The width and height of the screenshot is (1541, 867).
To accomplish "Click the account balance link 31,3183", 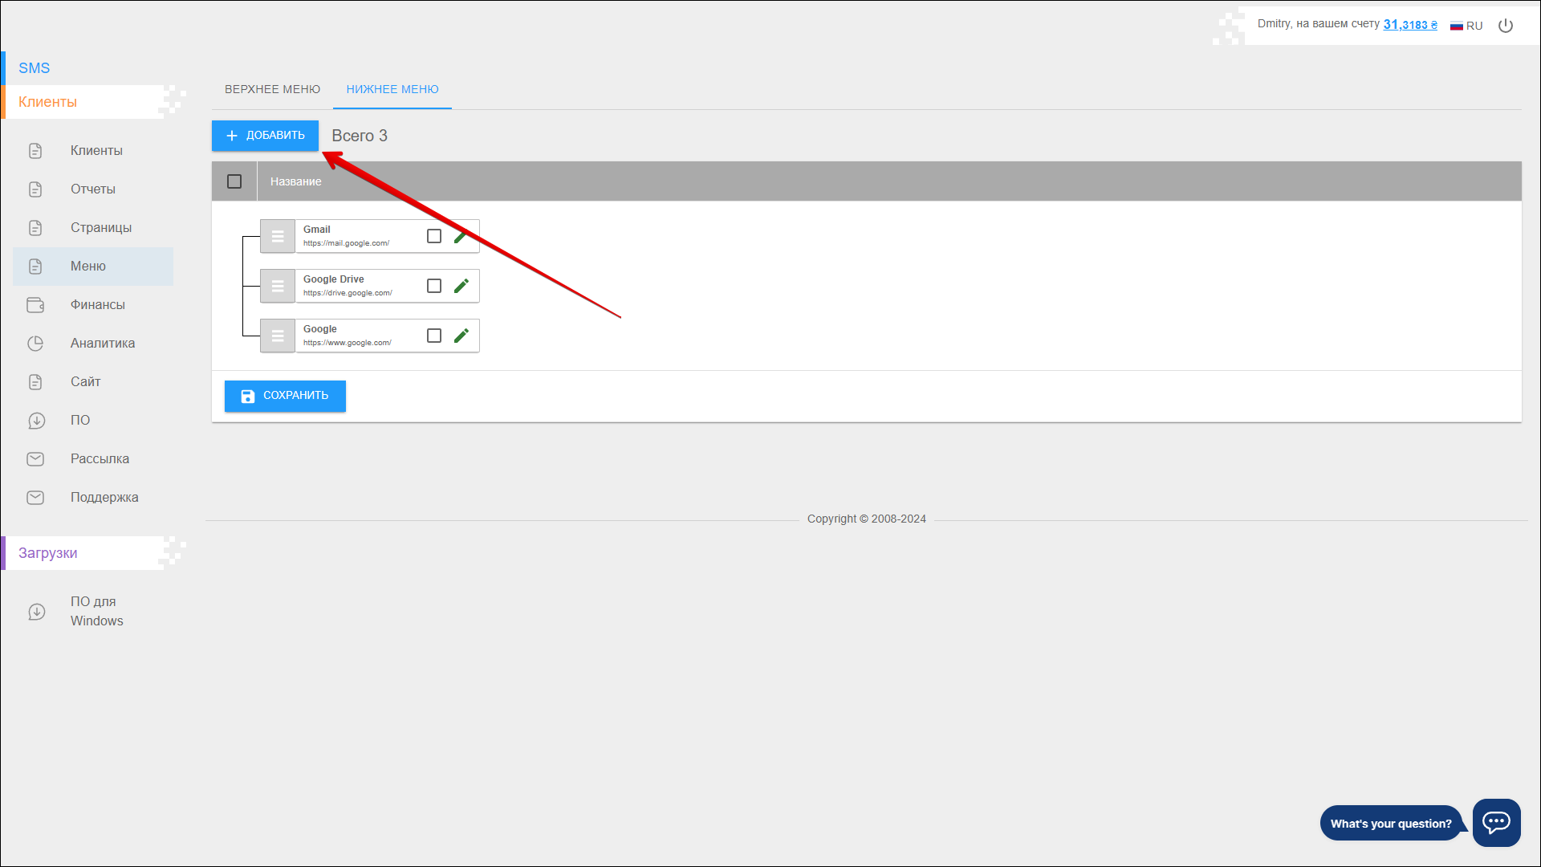I will (x=1409, y=25).
